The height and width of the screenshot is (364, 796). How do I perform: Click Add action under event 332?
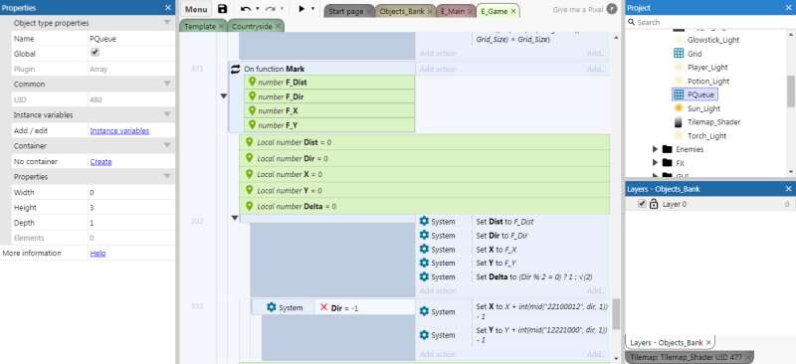(x=438, y=290)
